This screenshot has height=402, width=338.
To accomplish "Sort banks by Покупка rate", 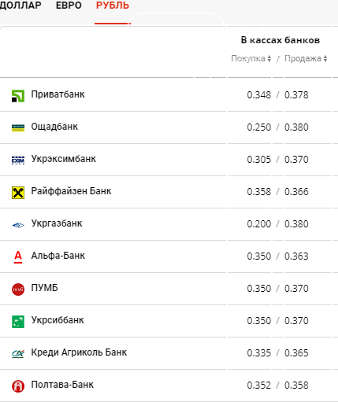I will pyautogui.click(x=251, y=58).
